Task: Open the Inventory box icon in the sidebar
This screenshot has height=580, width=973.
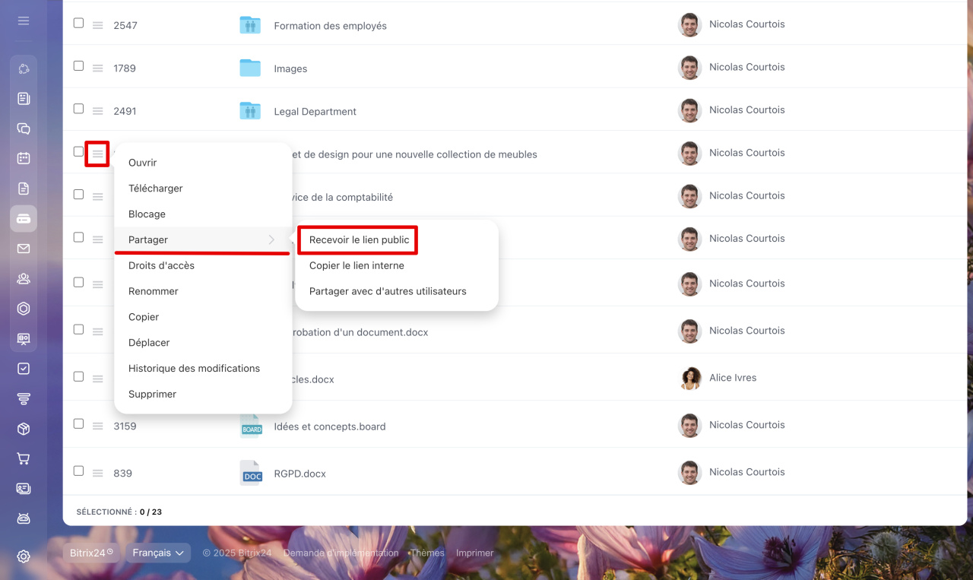Action: click(24, 429)
